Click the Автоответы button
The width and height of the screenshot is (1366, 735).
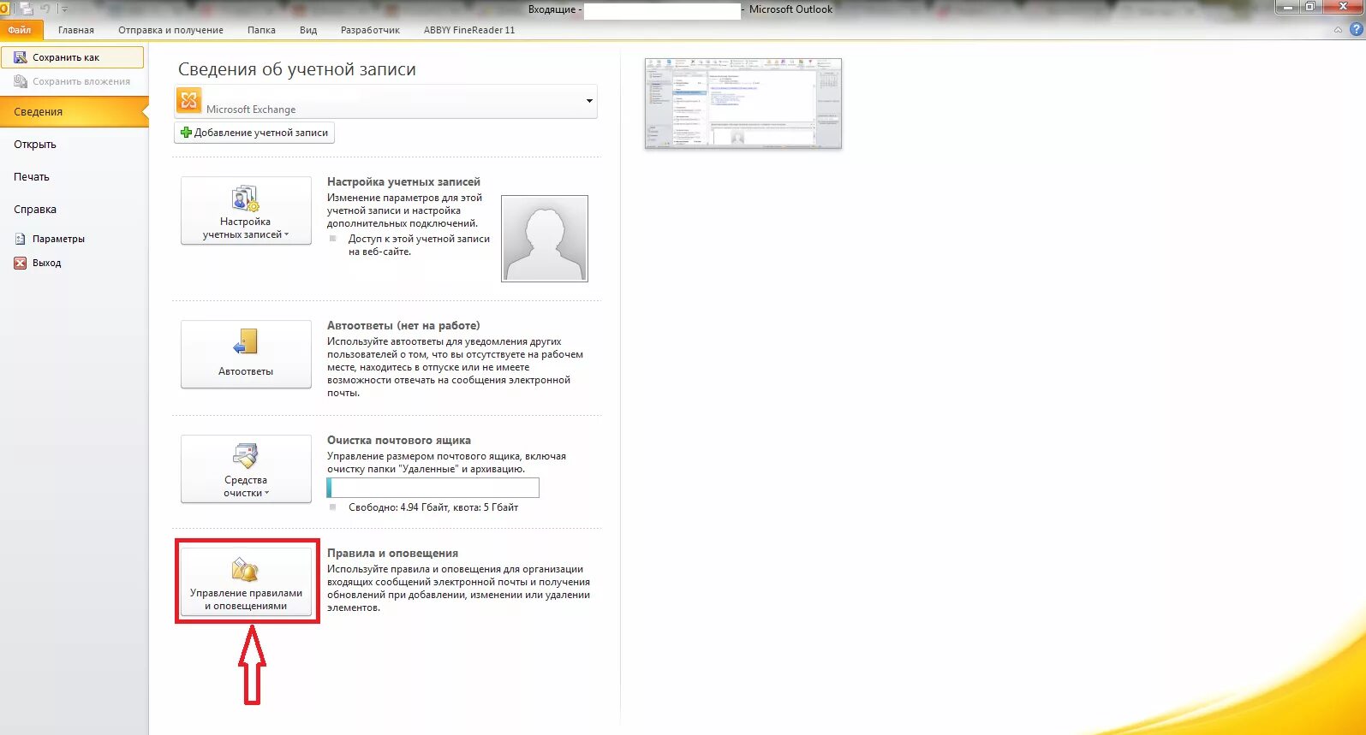coord(246,354)
